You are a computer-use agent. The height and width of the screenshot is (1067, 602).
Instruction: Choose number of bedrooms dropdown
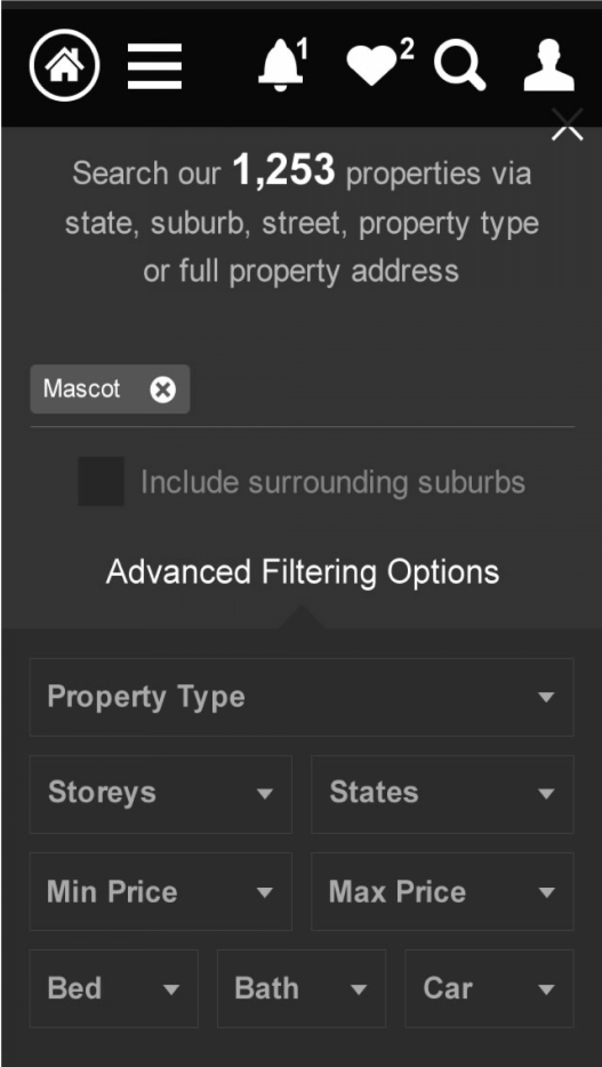click(114, 989)
